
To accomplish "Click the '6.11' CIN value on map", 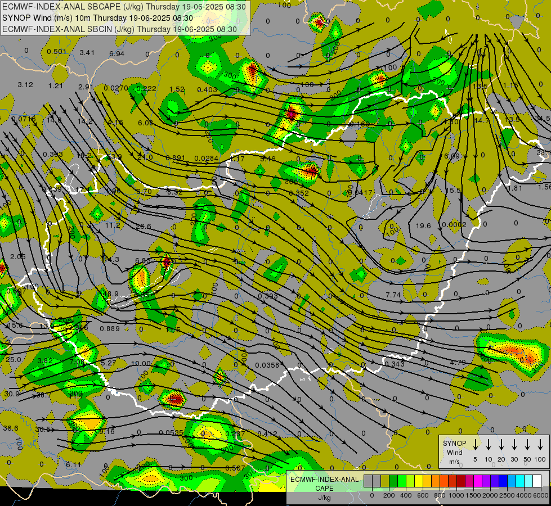I will pos(73,464).
